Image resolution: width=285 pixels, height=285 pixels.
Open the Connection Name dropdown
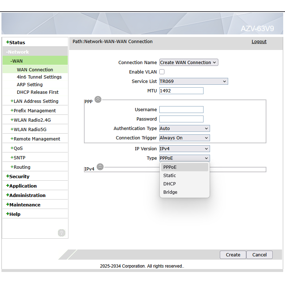tap(189, 63)
